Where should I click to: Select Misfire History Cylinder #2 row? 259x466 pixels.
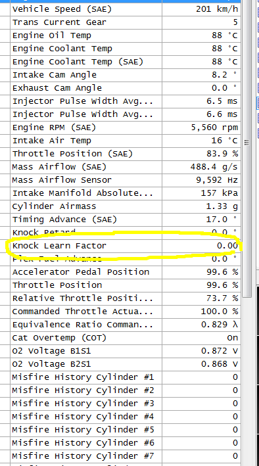click(126, 390)
